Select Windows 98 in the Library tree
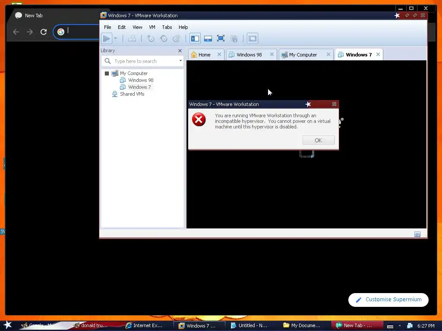The image size is (442, 331). [141, 80]
